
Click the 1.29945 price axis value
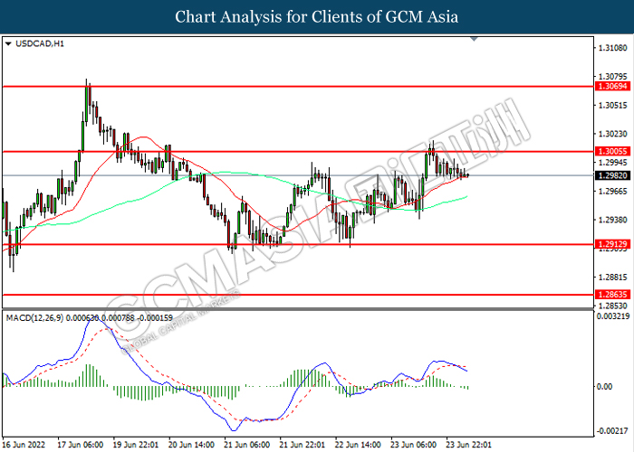pyautogui.click(x=612, y=162)
